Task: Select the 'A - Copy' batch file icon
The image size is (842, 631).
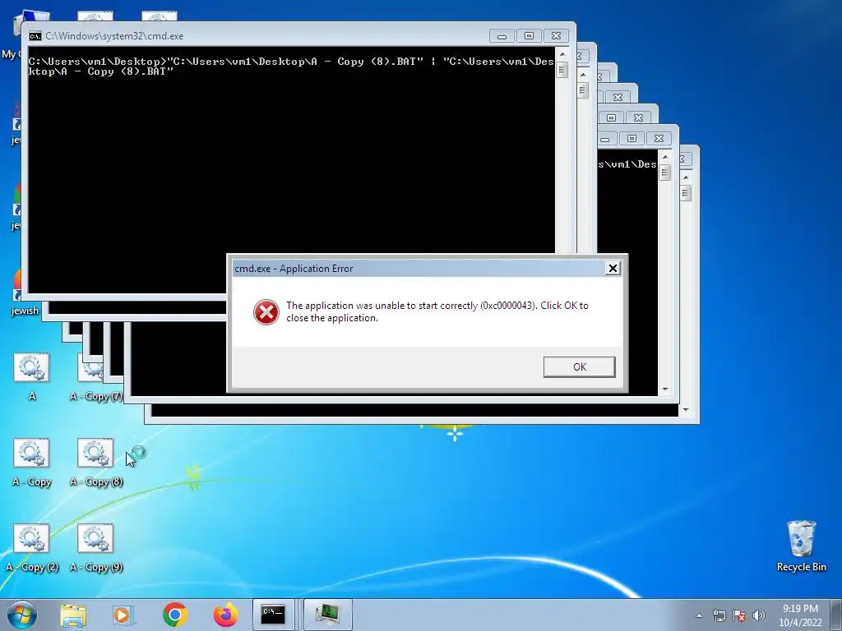Action: (32, 462)
